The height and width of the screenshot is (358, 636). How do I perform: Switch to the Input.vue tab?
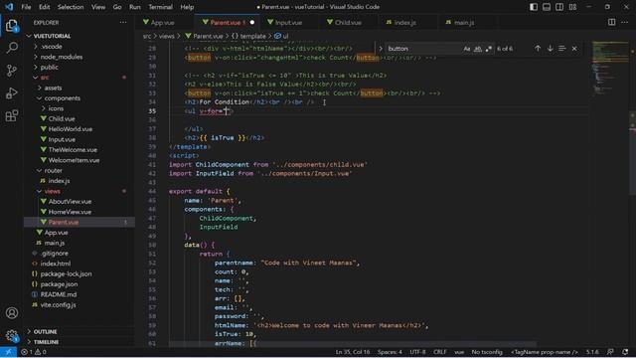click(288, 22)
